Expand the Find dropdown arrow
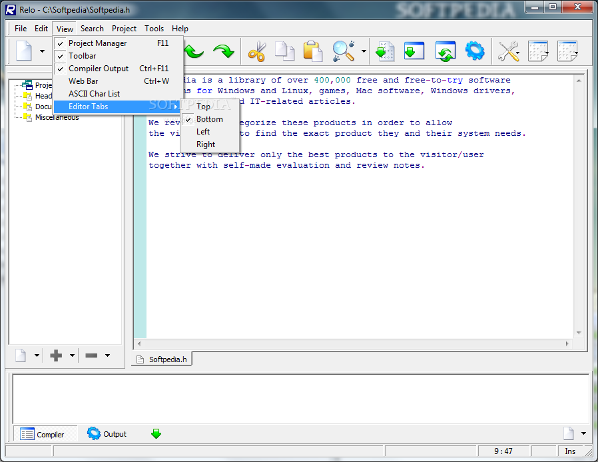The image size is (598, 462). point(364,51)
